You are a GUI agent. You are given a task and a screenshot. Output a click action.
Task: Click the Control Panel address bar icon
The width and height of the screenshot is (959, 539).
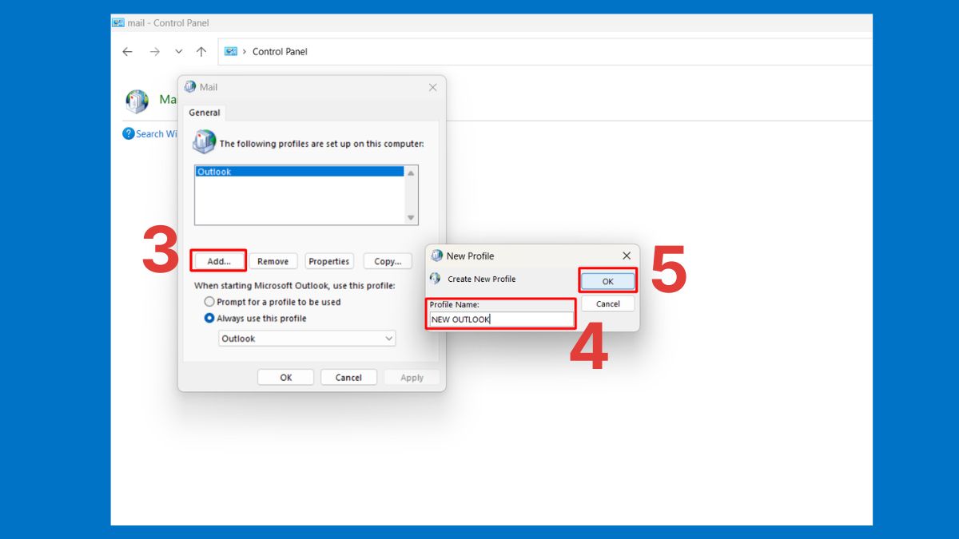pos(231,51)
